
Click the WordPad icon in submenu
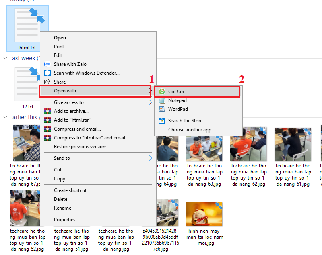[x=162, y=109]
